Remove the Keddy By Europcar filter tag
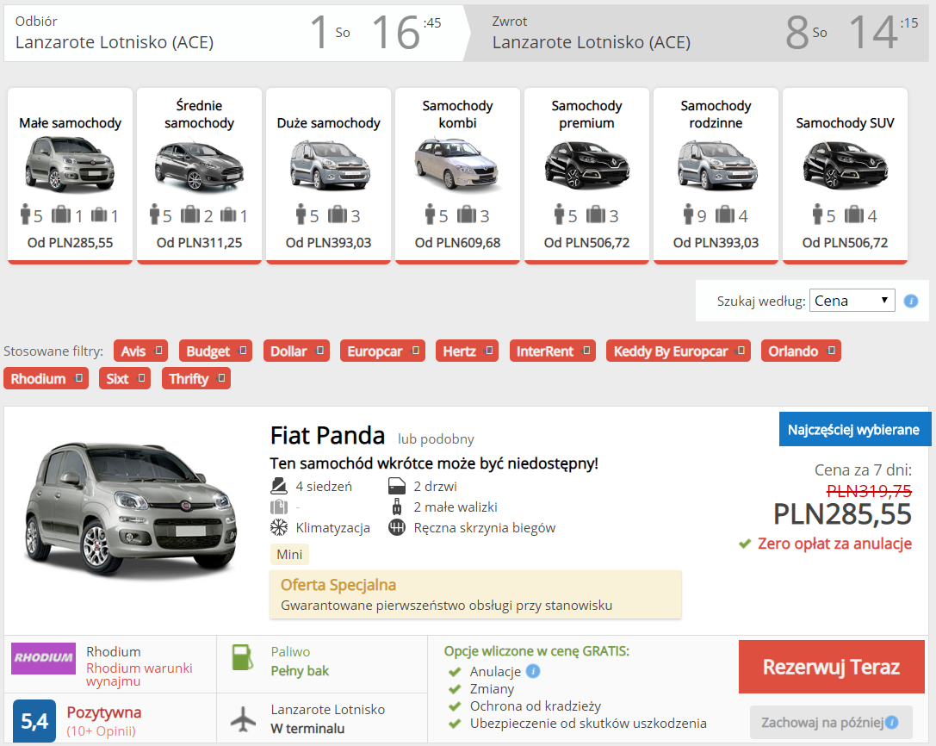The height and width of the screenshot is (746, 936). click(x=741, y=351)
